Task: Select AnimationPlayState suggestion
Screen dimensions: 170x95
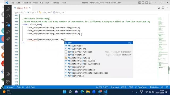Action: point(99,58)
